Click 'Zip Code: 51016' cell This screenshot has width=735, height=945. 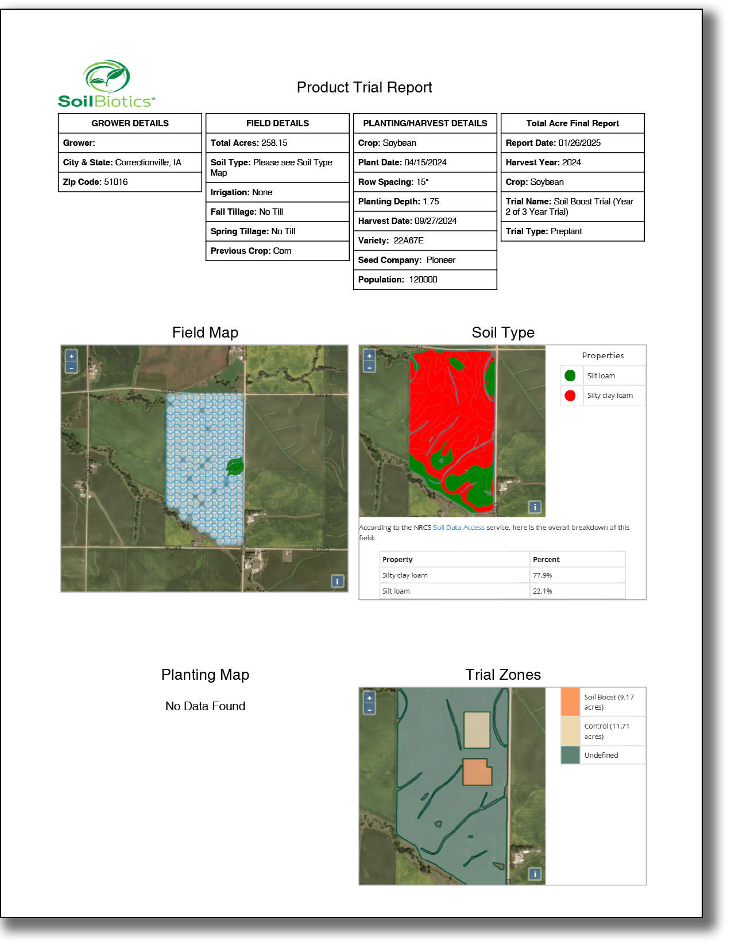[x=130, y=182]
